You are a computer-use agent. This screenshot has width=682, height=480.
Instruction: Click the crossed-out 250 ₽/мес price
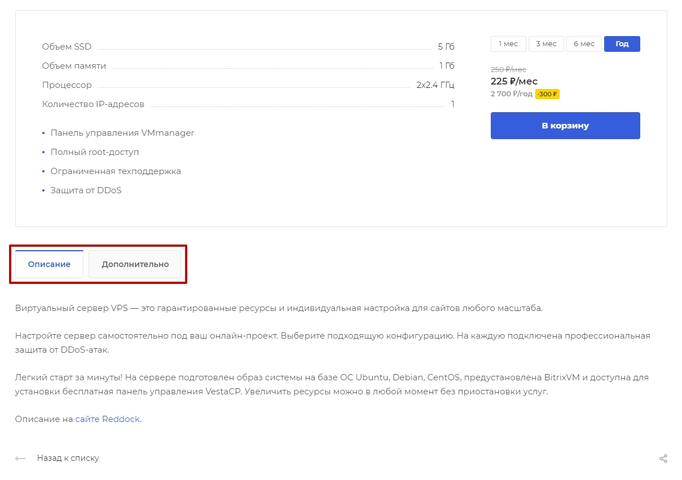pyautogui.click(x=508, y=69)
